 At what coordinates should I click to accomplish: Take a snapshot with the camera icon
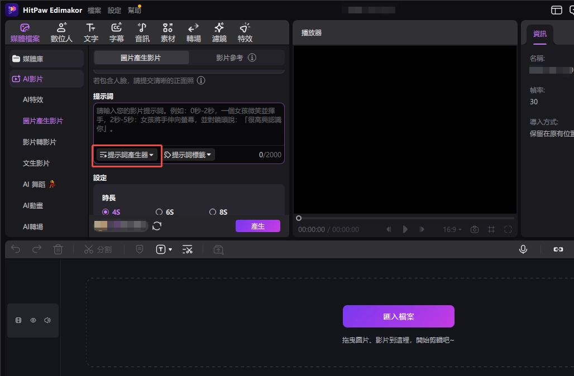pos(474,229)
